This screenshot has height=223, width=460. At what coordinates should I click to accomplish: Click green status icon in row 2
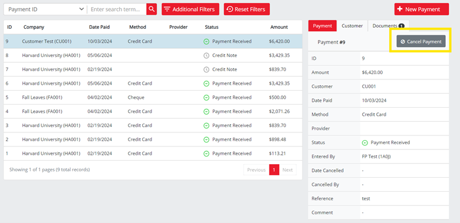pos(206,139)
